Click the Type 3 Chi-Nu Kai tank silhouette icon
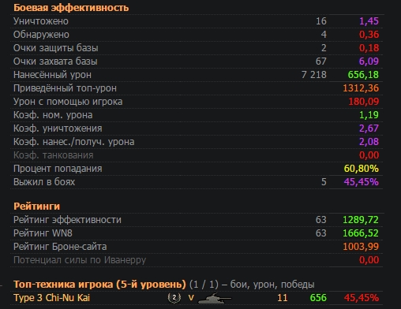 (215, 298)
